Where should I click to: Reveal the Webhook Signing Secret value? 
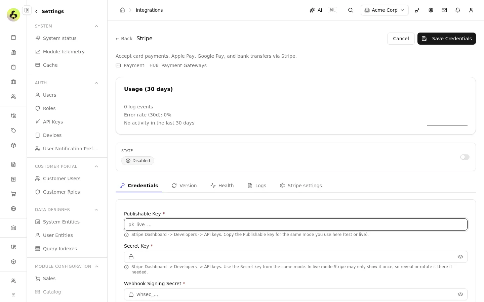(460, 294)
